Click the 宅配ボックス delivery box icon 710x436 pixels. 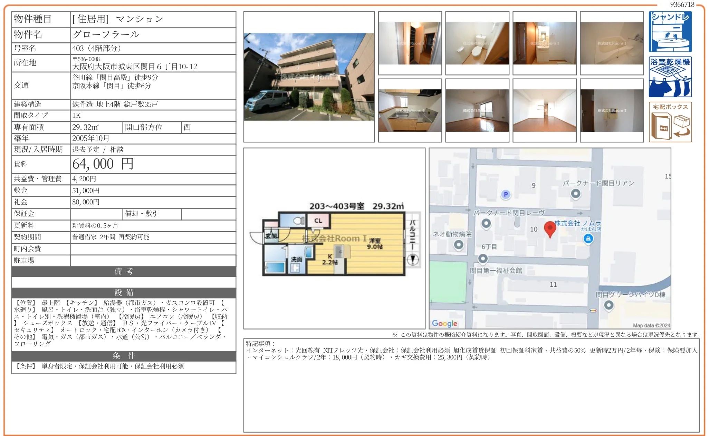coord(670,122)
